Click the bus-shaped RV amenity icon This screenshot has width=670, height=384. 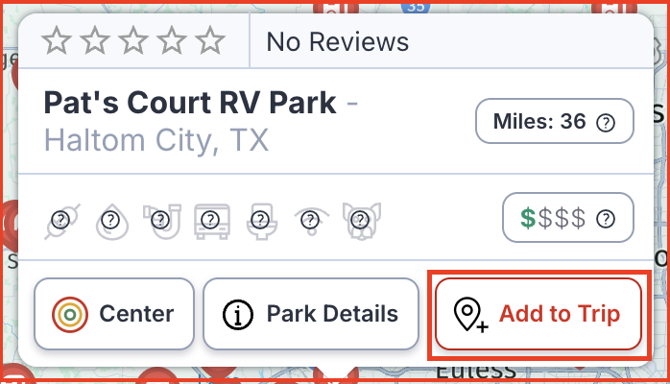(212, 221)
